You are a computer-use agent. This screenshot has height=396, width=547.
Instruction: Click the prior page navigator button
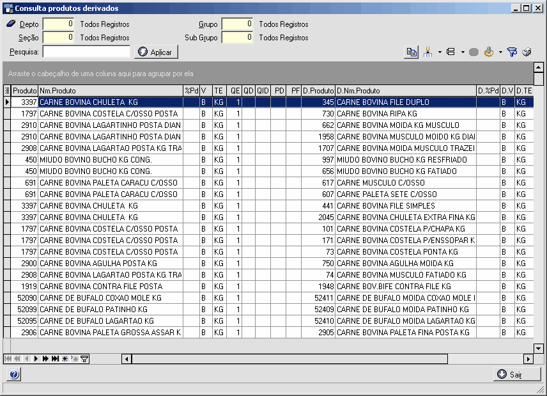(x=17, y=359)
